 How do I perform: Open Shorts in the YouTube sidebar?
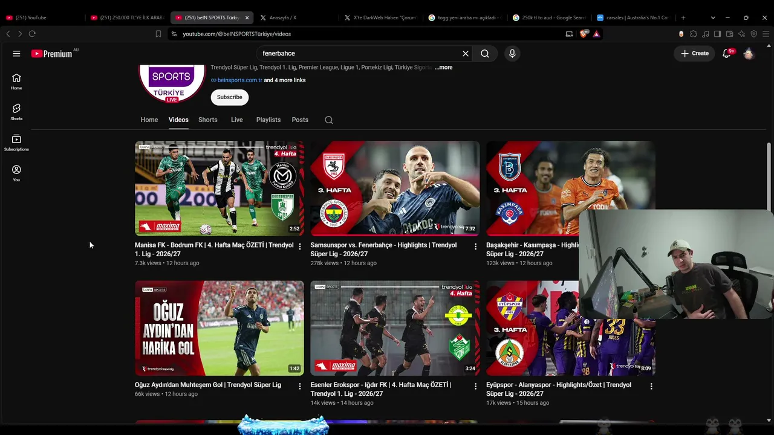point(16,112)
